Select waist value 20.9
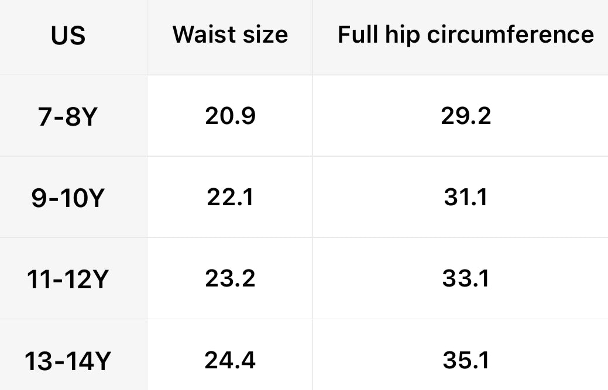The width and height of the screenshot is (608, 390). pos(230,116)
